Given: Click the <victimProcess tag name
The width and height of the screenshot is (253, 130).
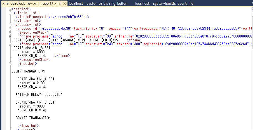Looking at the screenshot, I should point(29,17).
